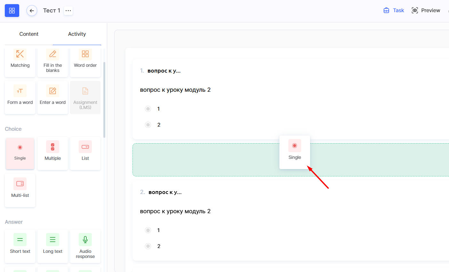Choose the List dropdown activity tile
Image resolution: width=449 pixels, height=272 pixels.
85,153
